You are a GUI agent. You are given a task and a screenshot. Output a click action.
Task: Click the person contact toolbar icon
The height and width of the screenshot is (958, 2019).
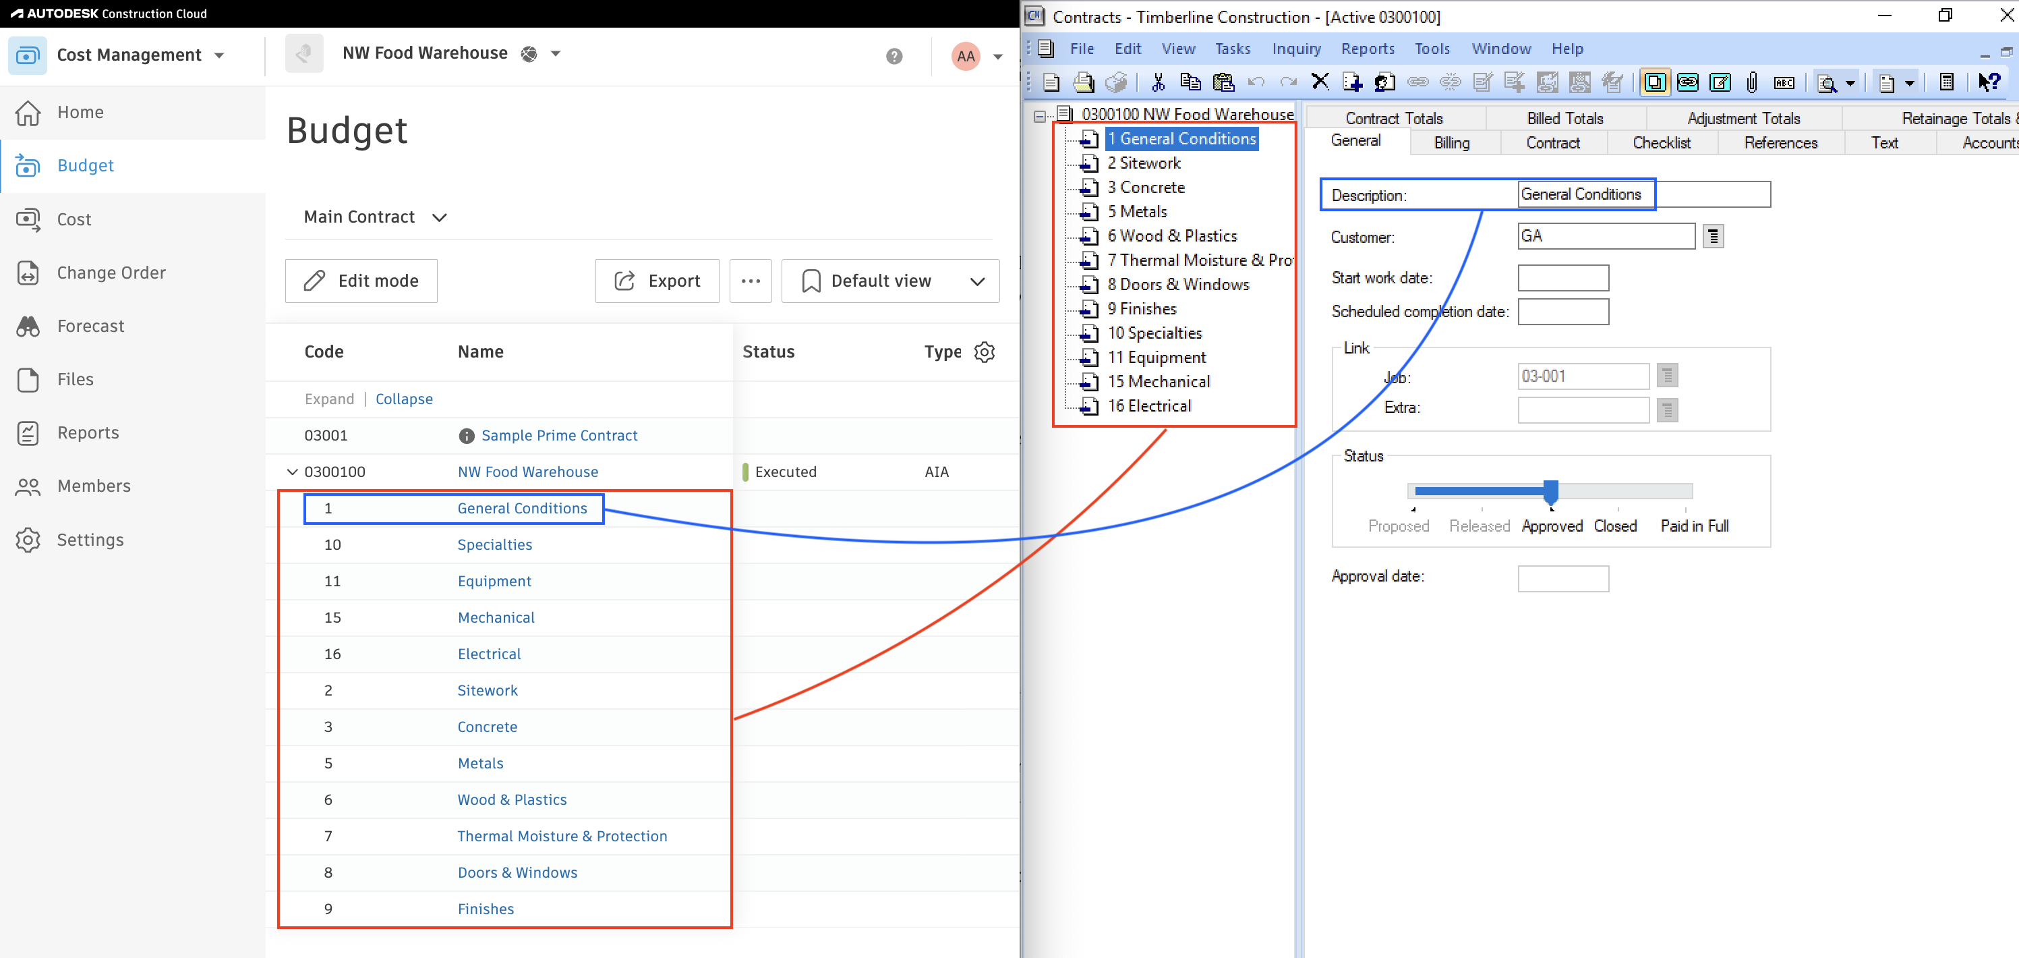pyautogui.click(x=1385, y=82)
